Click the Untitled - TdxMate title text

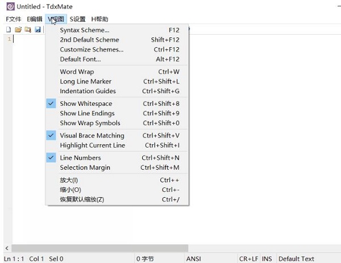coord(44,6)
